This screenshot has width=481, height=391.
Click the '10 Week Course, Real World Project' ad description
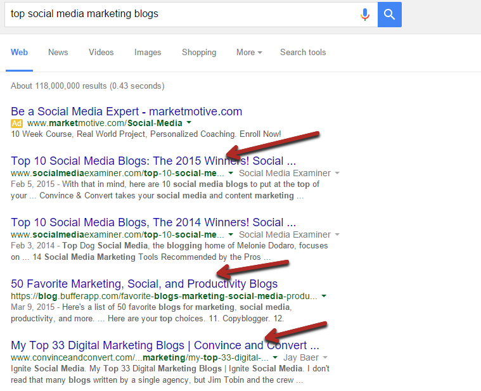146,134
